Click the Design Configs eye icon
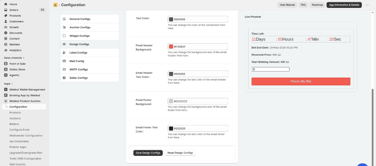Viewport: 376px width, 166px height. (64, 44)
